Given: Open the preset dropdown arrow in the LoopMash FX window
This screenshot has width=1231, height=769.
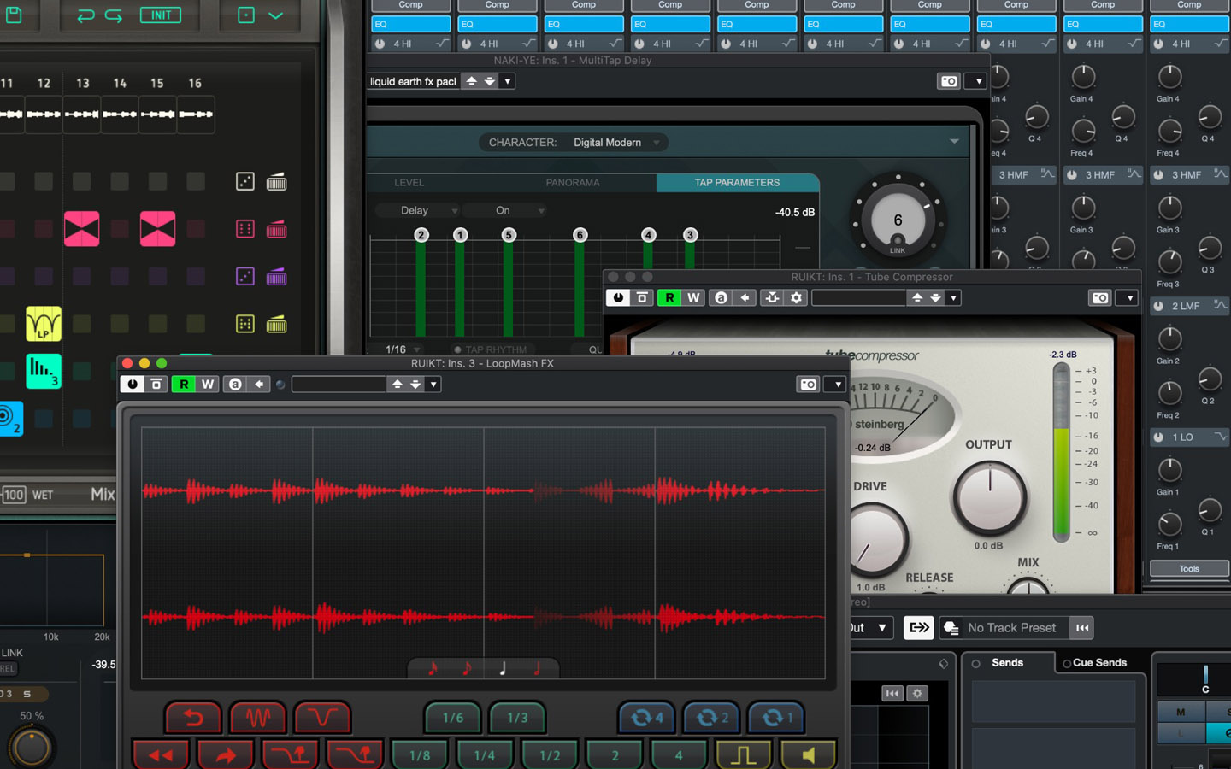Looking at the screenshot, I should tap(433, 384).
